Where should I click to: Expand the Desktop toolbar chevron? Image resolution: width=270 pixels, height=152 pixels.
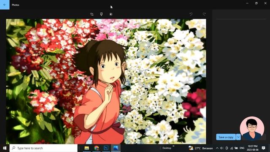pyautogui.click(x=173, y=146)
